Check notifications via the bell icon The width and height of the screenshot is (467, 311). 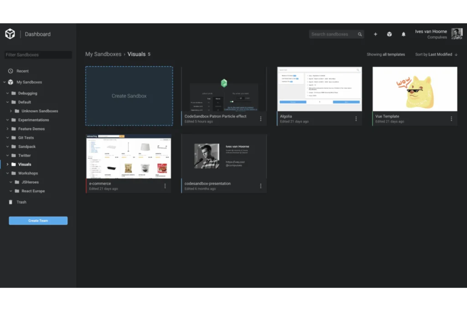(404, 34)
